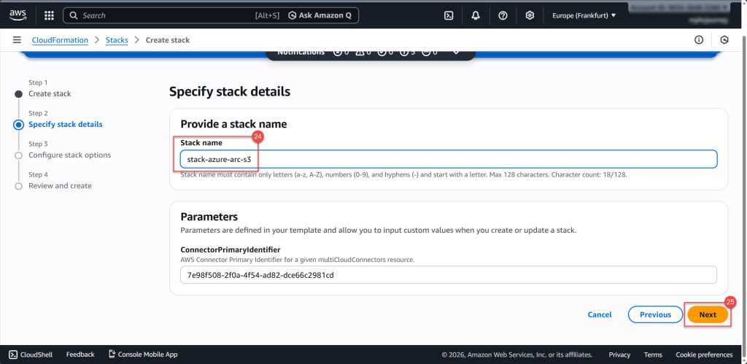747x364 pixels.
Task: Open the notifications bell
Action: pos(476,15)
